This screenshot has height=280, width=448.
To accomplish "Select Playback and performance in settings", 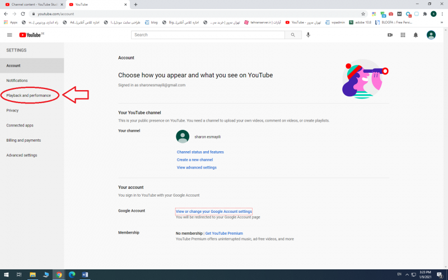I will pyautogui.click(x=29, y=96).
